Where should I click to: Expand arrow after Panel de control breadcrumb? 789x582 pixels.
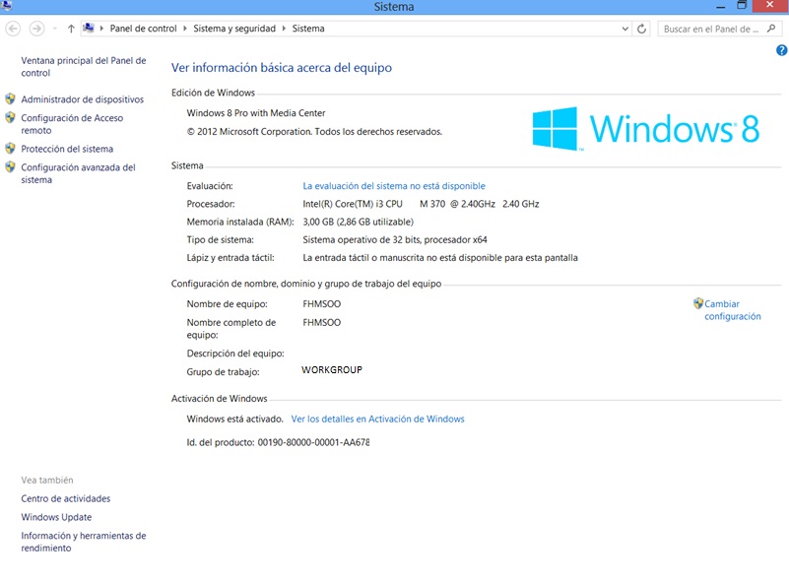pyautogui.click(x=184, y=29)
